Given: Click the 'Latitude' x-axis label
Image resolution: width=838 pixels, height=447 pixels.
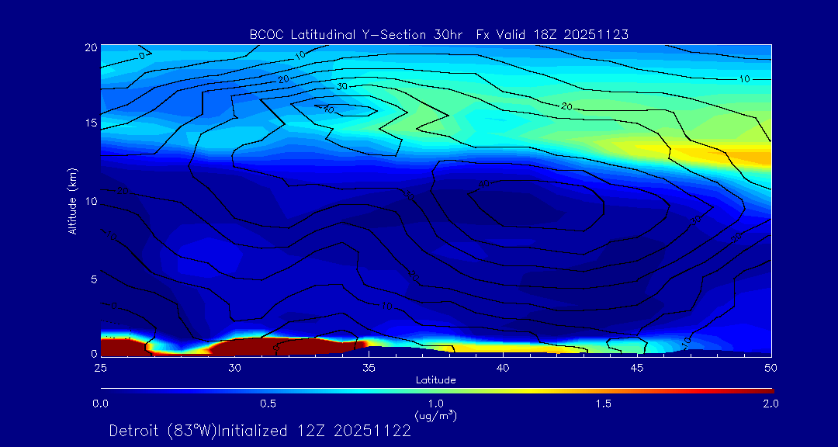Looking at the screenshot, I should pyautogui.click(x=435, y=379).
